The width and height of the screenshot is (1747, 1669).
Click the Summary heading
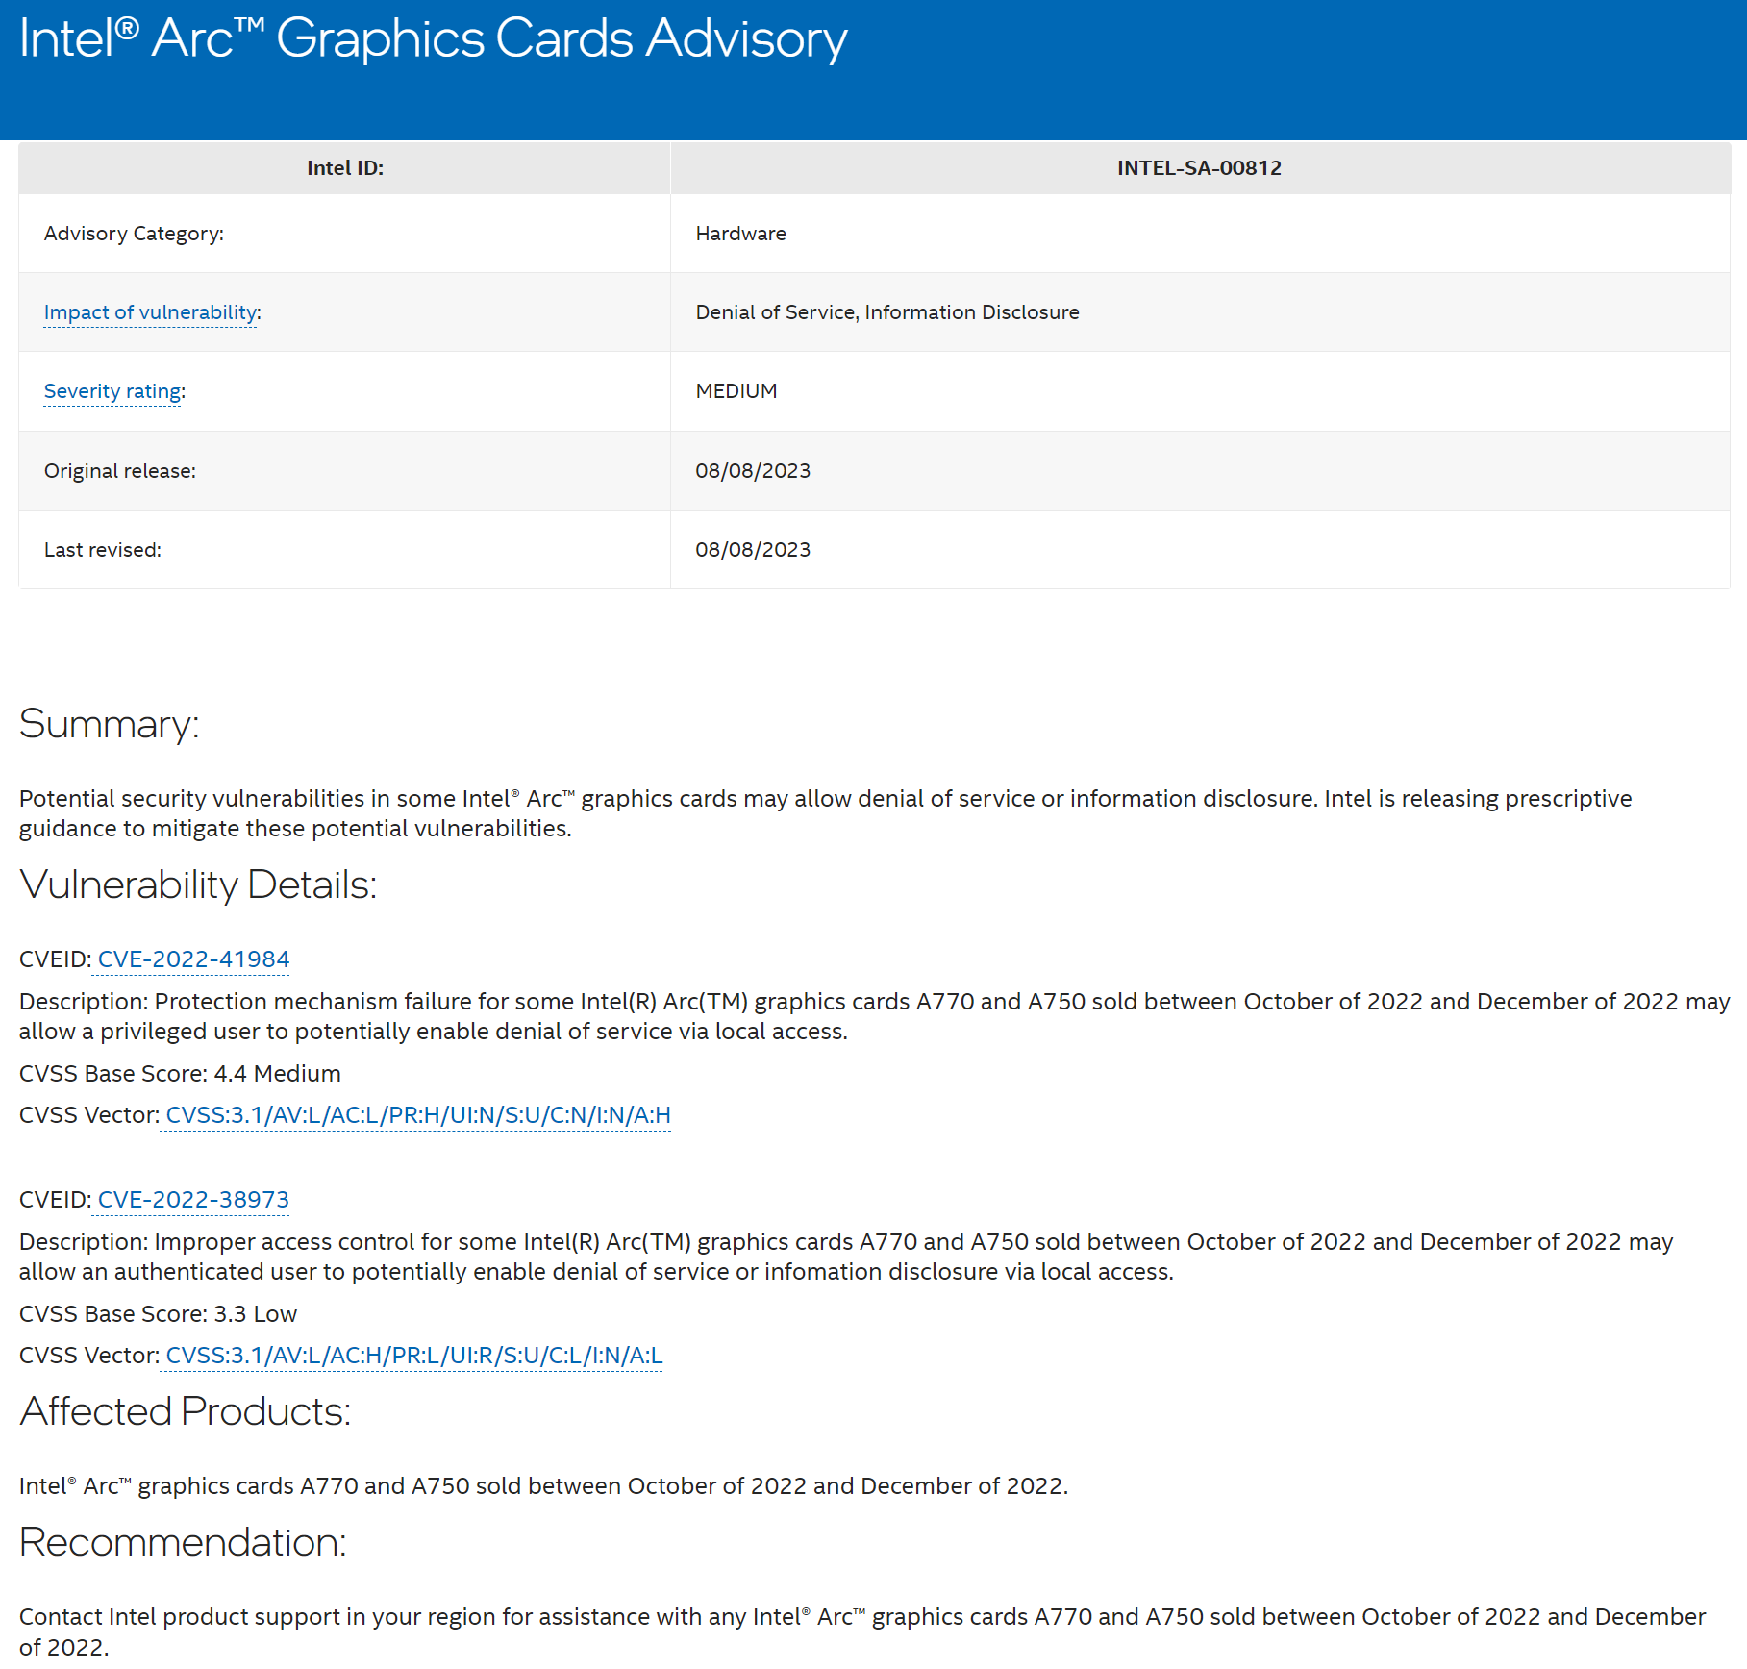[109, 724]
